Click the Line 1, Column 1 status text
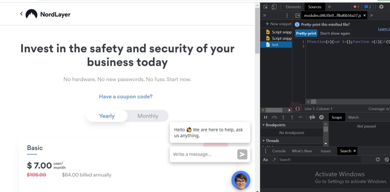Screen dimensions: 390x192 (318, 109)
